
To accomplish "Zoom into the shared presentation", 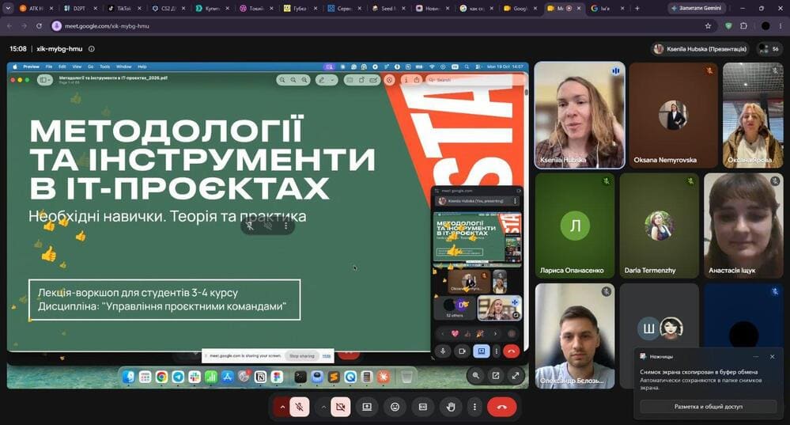I will point(475,376).
